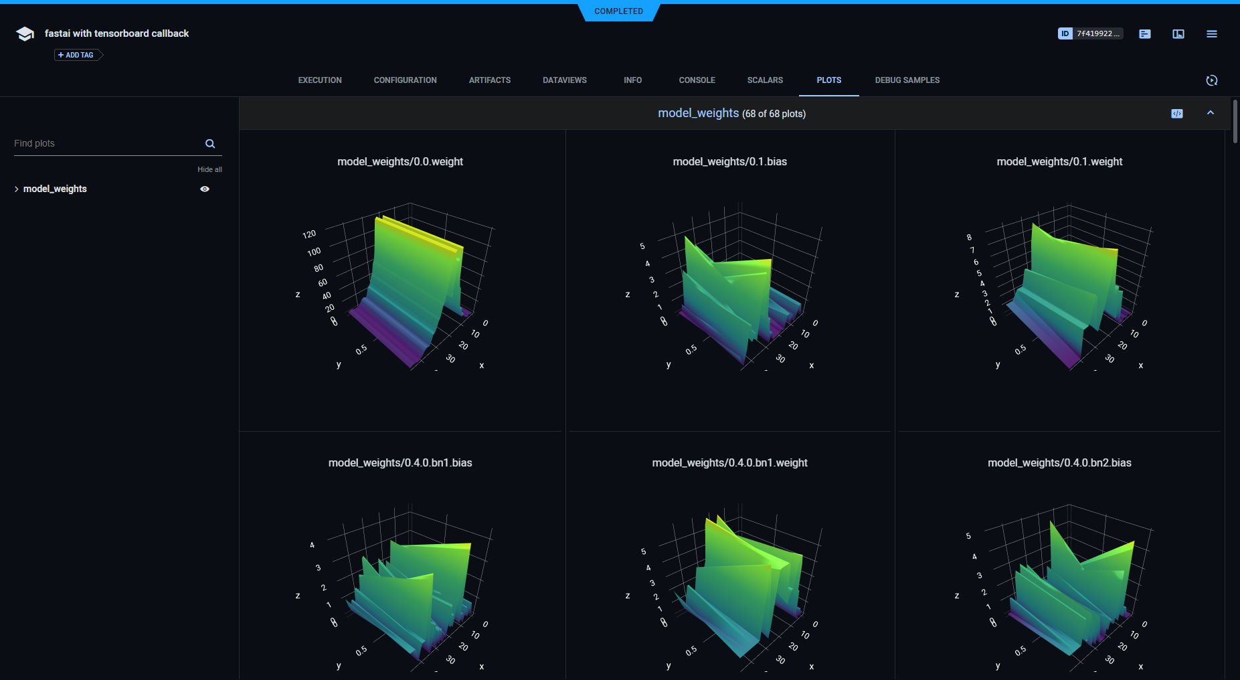The width and height of the screenshot is (1240, 680).
Task: Click the Add Tag button
Action: click(x=76, y=55)
